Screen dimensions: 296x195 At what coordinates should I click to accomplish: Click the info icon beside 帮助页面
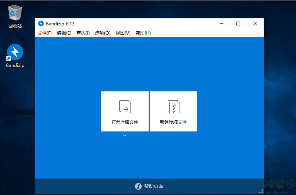tap(139, 186)
